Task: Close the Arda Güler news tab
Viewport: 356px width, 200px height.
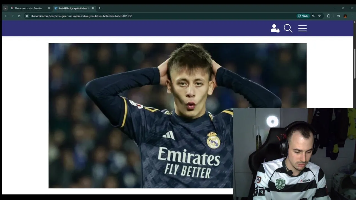Action: pyautogui.click(x=93, y=8)
